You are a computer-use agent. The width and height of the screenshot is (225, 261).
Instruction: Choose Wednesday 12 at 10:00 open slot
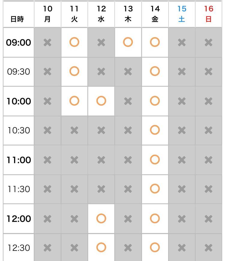tap(101, 101)
